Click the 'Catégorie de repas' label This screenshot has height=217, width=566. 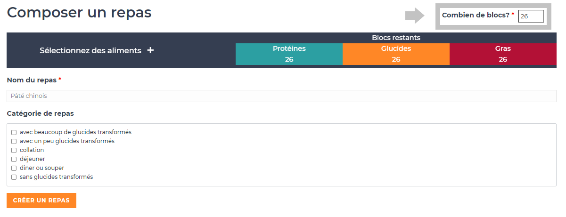coord(40,113)
